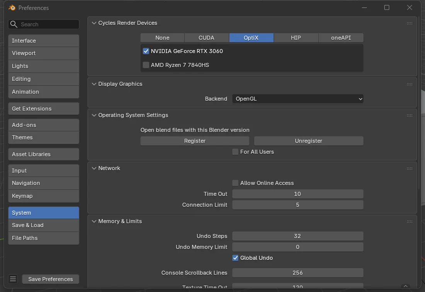
Task: Collapse the Display Graphics panel
Action: (x=94, y=84)
